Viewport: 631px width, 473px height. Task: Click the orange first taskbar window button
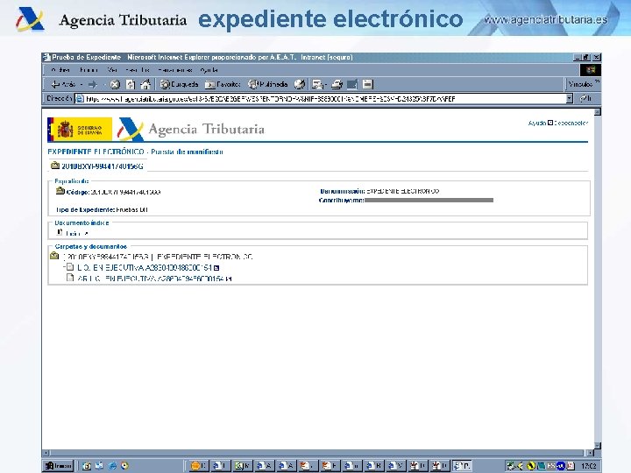point(198,466)
